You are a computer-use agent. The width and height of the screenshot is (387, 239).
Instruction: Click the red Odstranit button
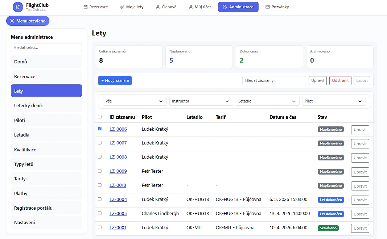(340, 80)
